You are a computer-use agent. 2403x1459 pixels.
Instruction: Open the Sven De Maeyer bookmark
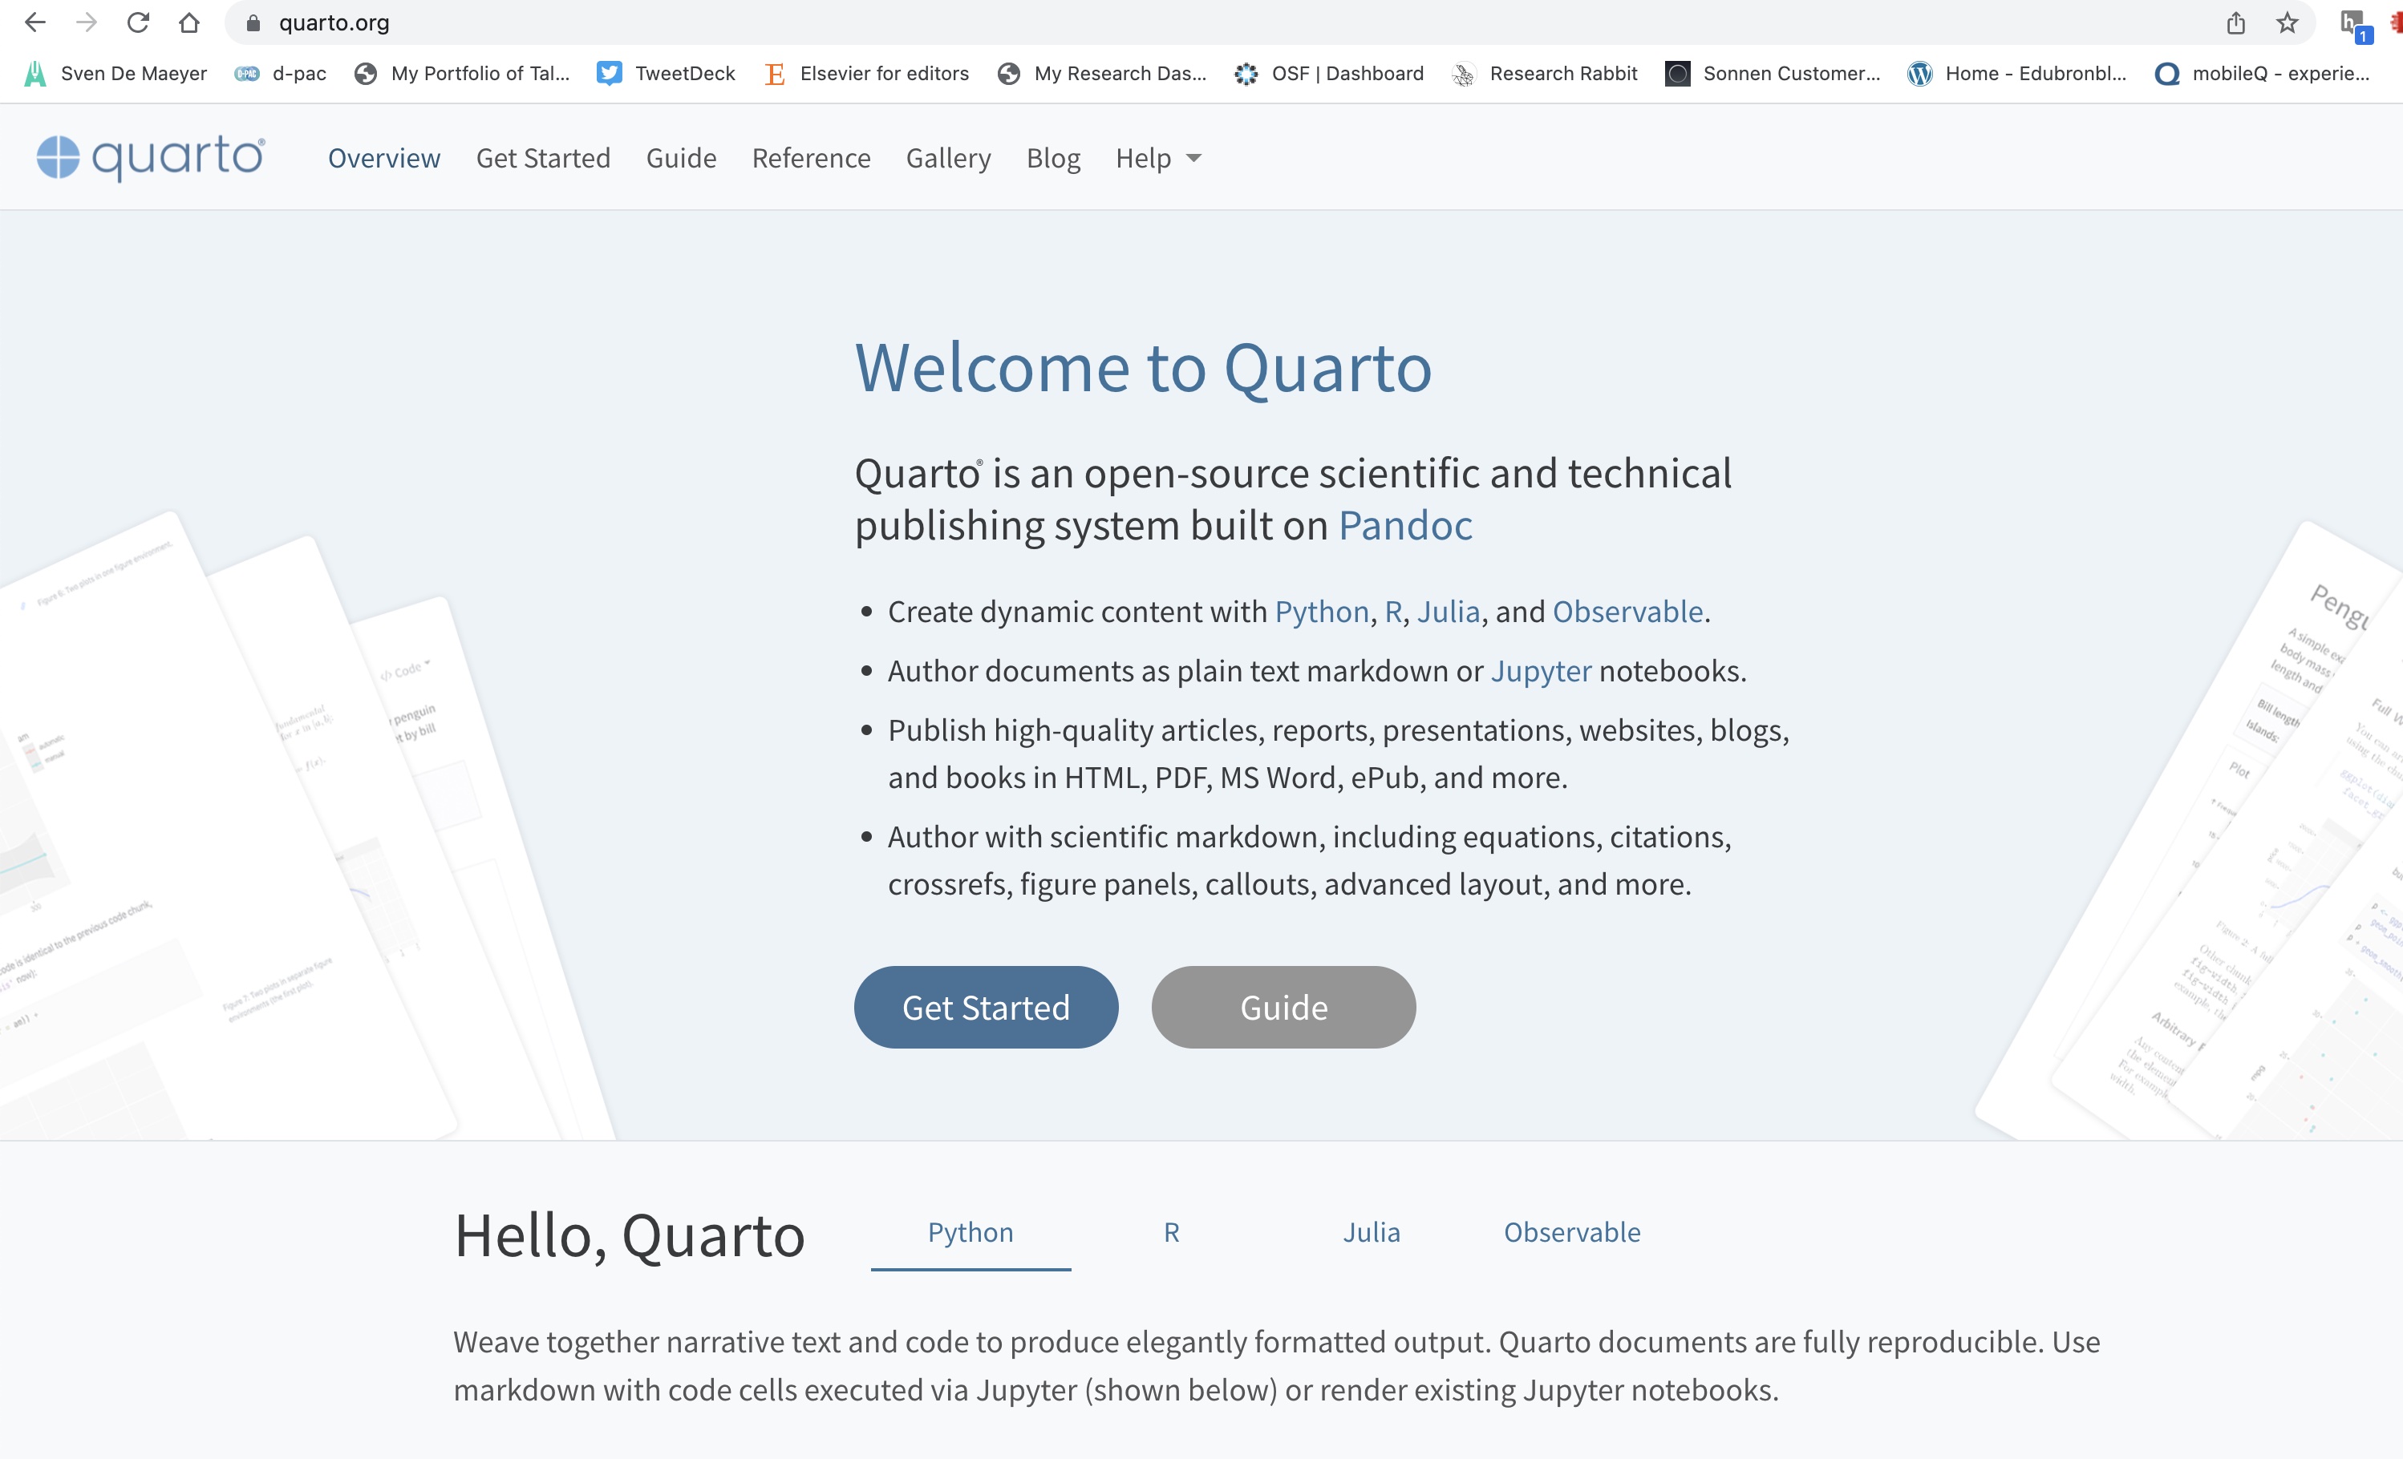(x=116, y=73)
